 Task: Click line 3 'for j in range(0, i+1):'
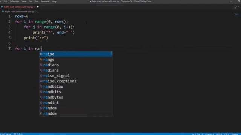click(49, 27)
